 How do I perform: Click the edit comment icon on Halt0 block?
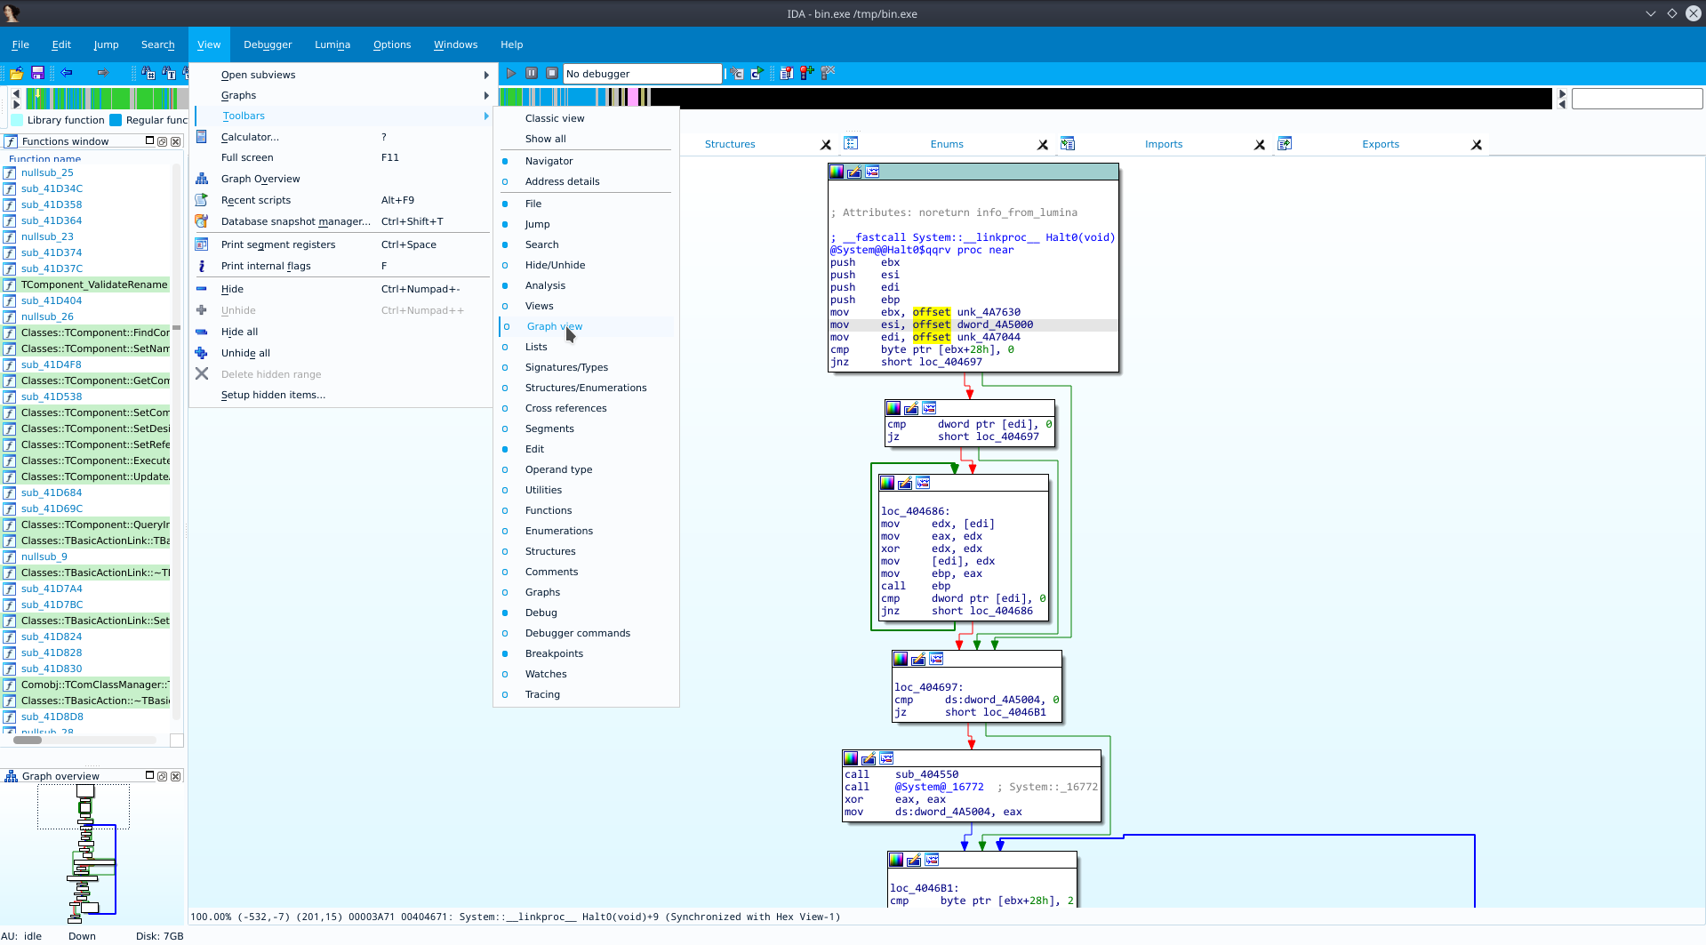[x=854, y=172]
